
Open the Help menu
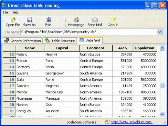pos(15,12)
